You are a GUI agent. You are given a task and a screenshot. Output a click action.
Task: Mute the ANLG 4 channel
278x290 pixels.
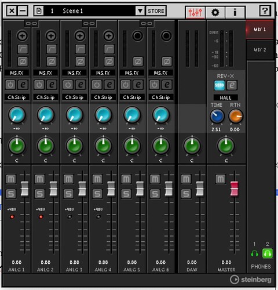97,179
